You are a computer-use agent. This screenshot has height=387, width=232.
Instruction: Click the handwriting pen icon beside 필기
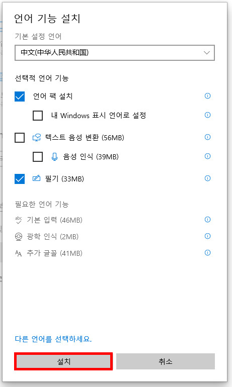pyautogui.click(x=36, y=178)
